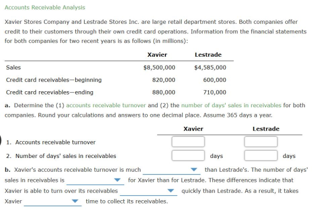This screenshot has width=312, height=218.
Task: Open the 'number of days' sales in receivables' link
Action: [231, 106]
